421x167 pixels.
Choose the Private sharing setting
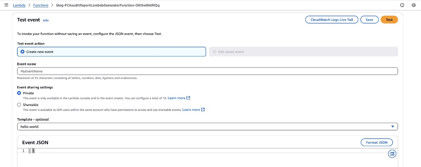pyautogui.click(x=19, y=93)
